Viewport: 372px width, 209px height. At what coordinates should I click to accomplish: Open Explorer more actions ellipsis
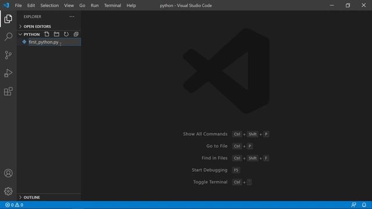pos(72,17)
